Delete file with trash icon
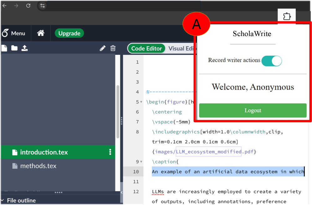 113,48
